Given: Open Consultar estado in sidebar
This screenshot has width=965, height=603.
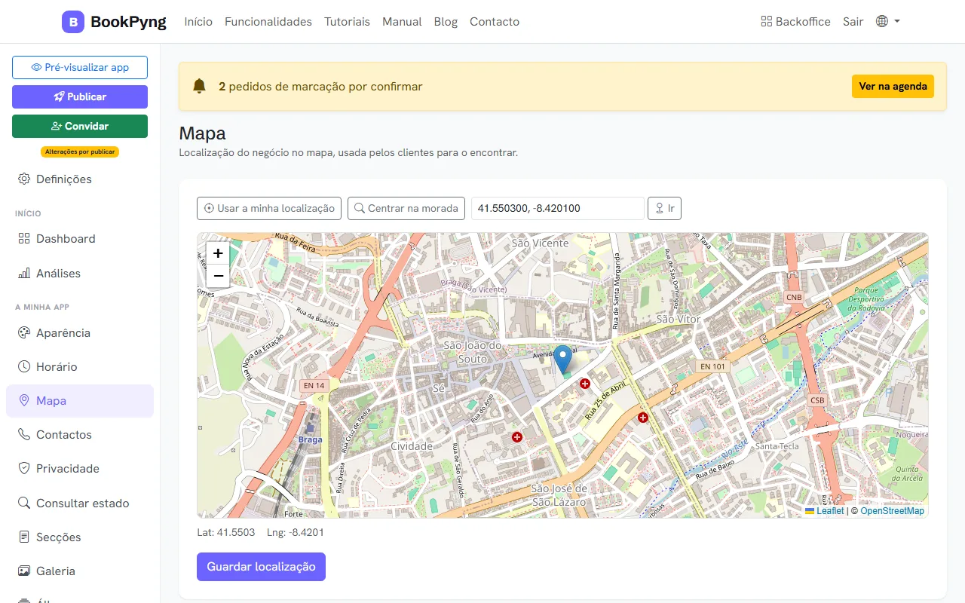Looking at the screenshot, I should (80, 504).
